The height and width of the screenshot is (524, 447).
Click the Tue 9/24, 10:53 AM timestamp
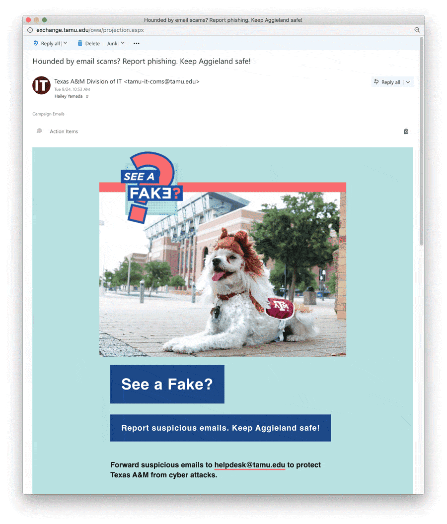(73, 89)
